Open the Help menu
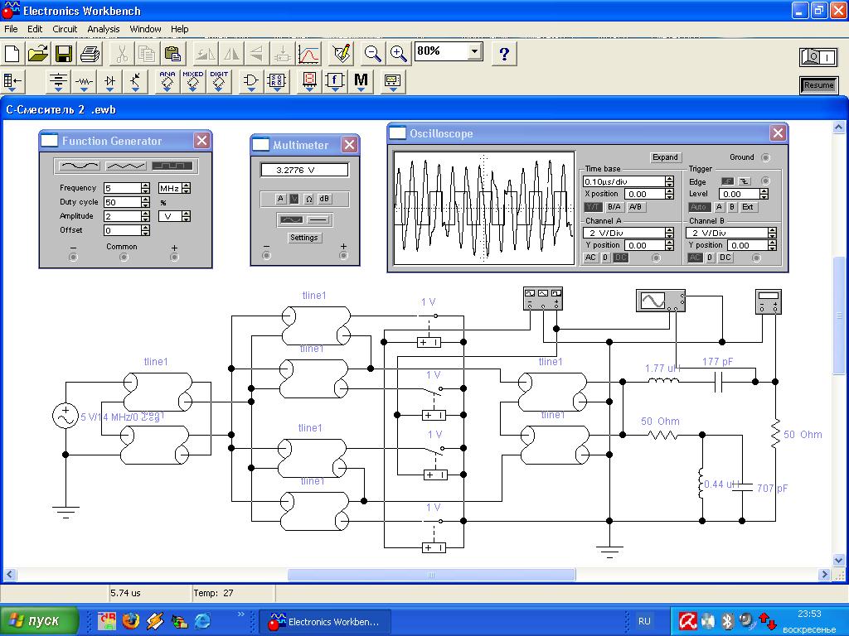Image resolution: width=849 pixels, height=636 pixels. tap(179, 29)
